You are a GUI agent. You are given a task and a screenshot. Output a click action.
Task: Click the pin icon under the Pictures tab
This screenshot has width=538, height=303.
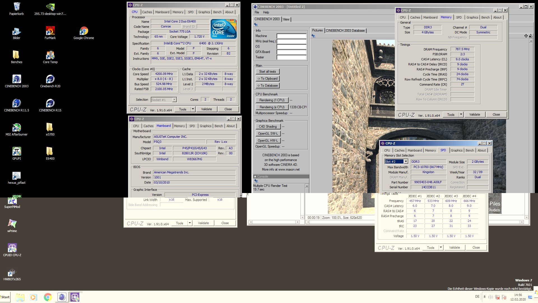tap(313, 36)
